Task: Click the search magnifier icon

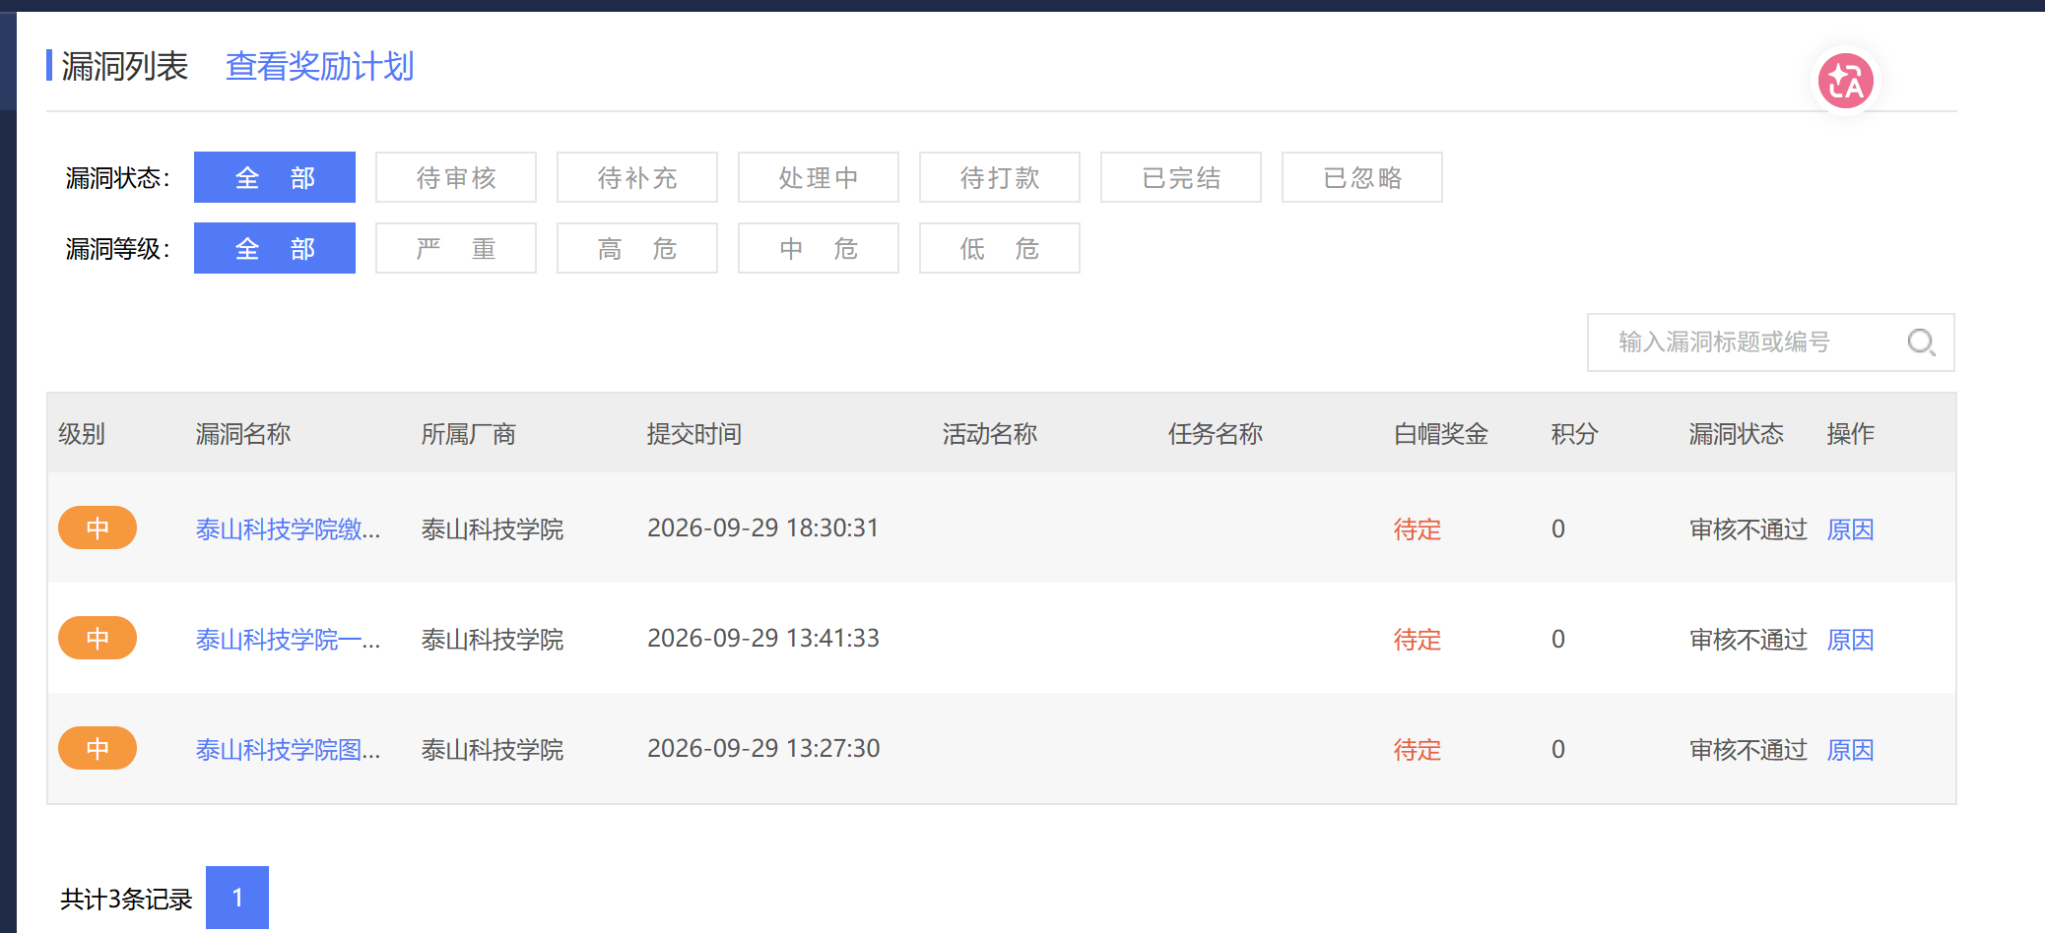Action: coord(1921,342)
